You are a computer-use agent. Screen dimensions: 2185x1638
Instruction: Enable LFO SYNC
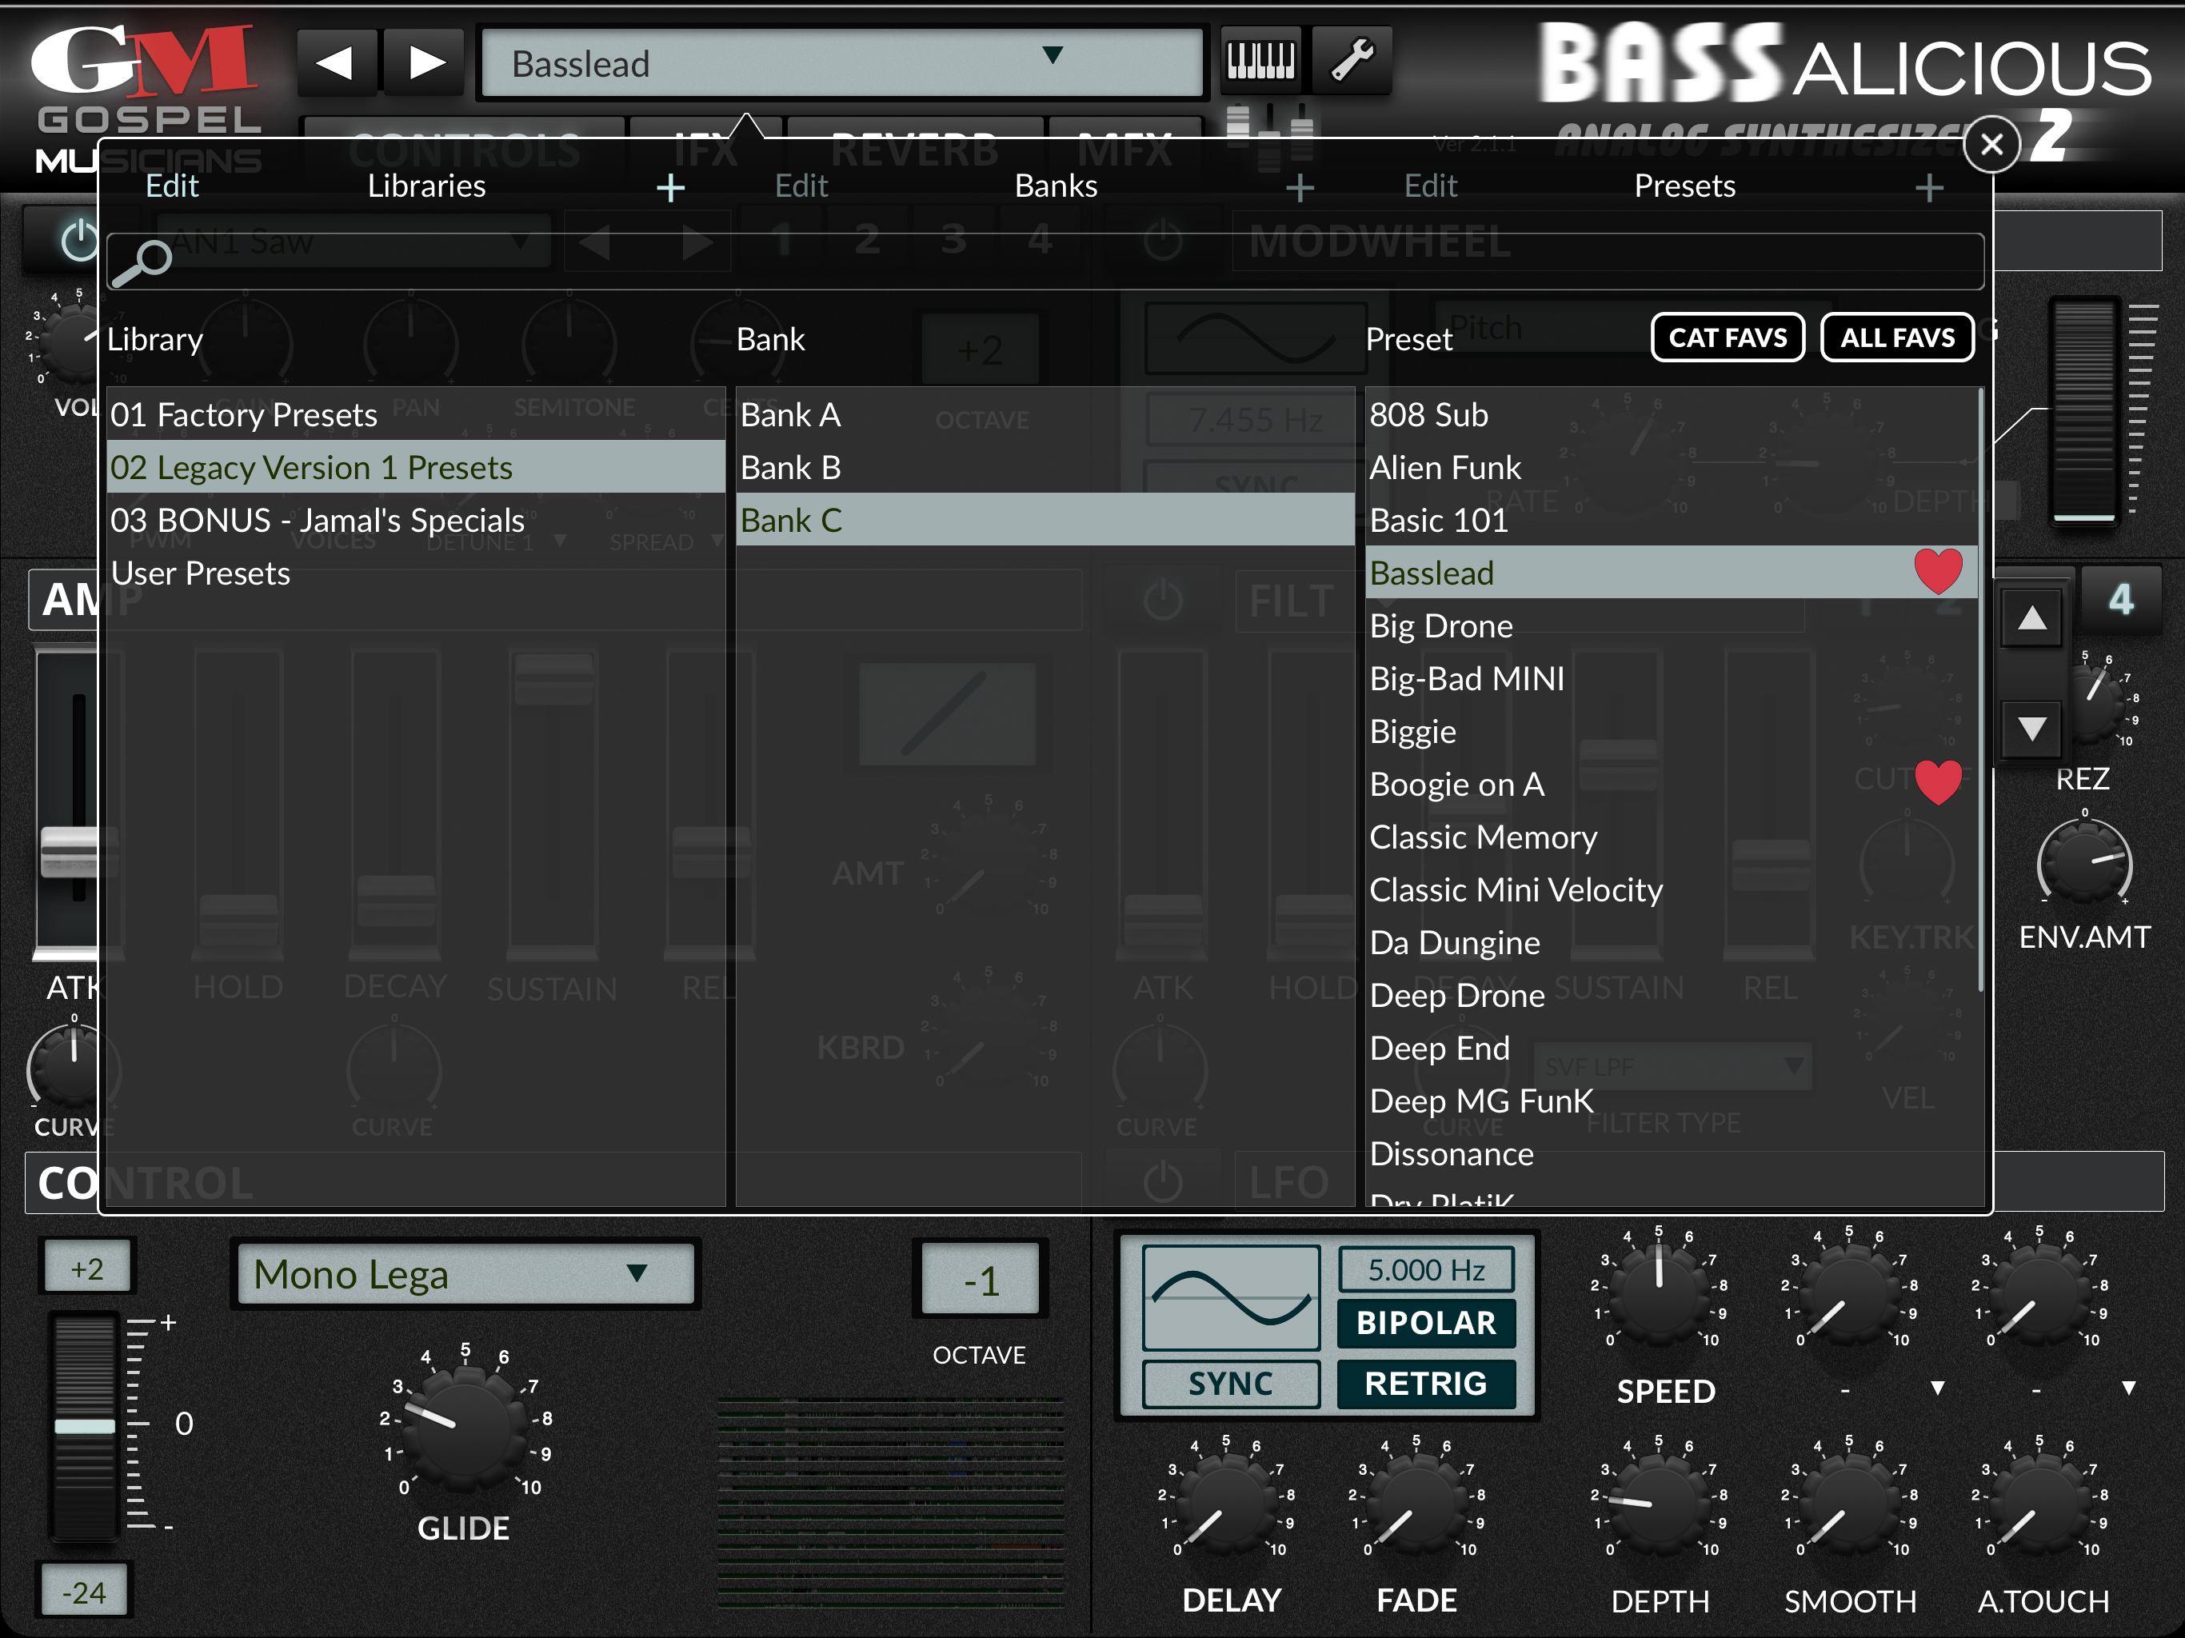pos(1230,1383)
